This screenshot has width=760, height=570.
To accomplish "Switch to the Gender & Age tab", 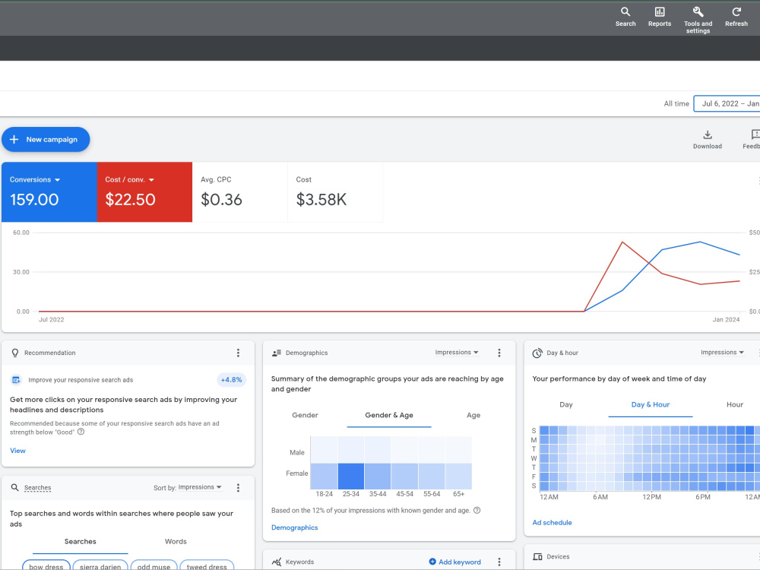I will pos(389,416).
